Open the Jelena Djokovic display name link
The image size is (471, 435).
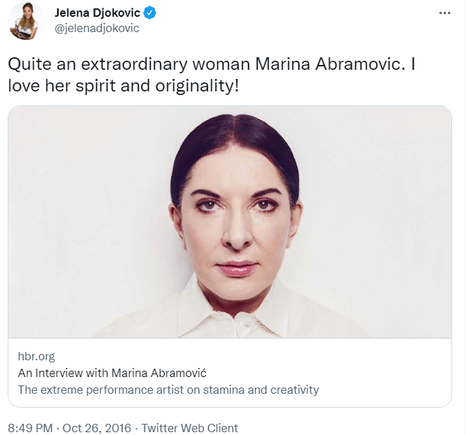(x=98, y=13)
